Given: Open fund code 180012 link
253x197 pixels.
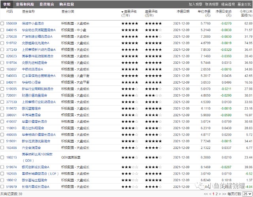Looking at the screenshot, I should [11, 180].
